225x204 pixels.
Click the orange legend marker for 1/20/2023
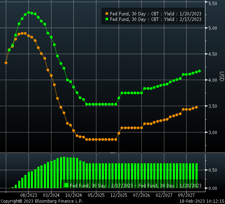point(107,14)
